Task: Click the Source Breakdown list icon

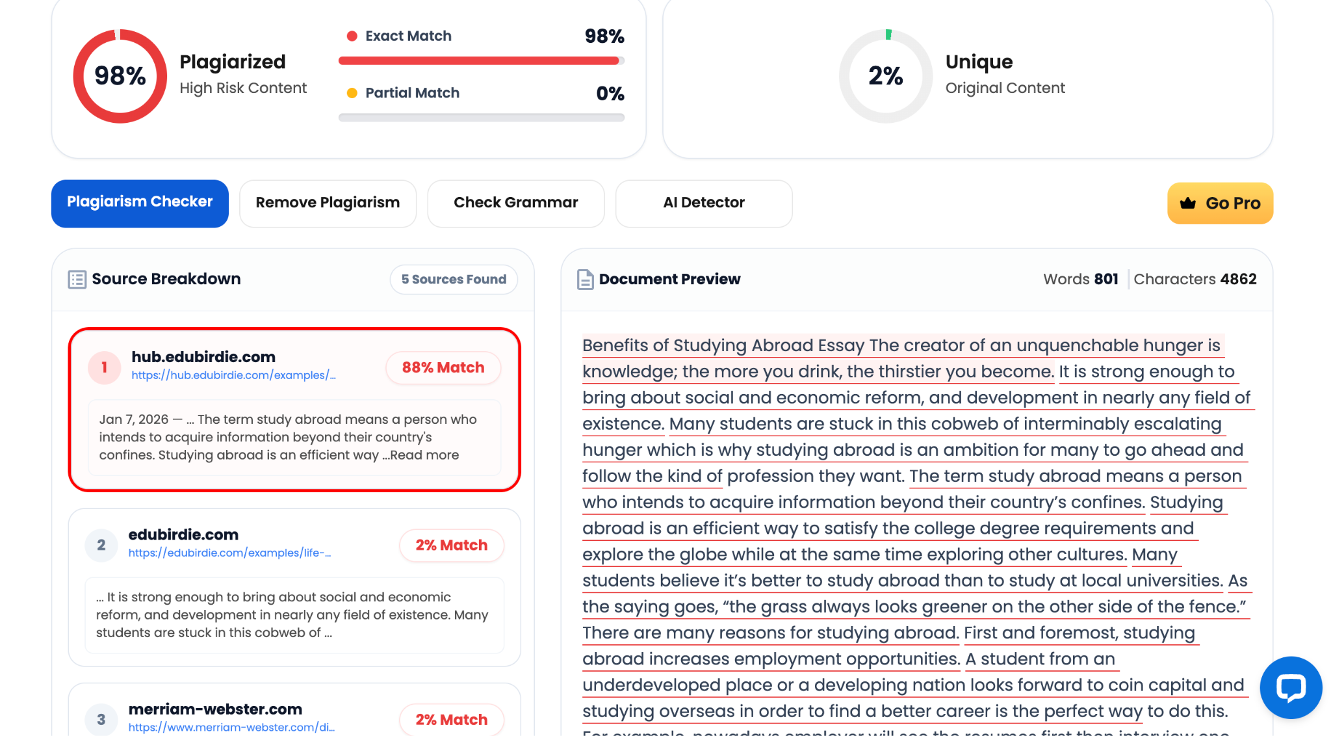Action: [77, 280]
